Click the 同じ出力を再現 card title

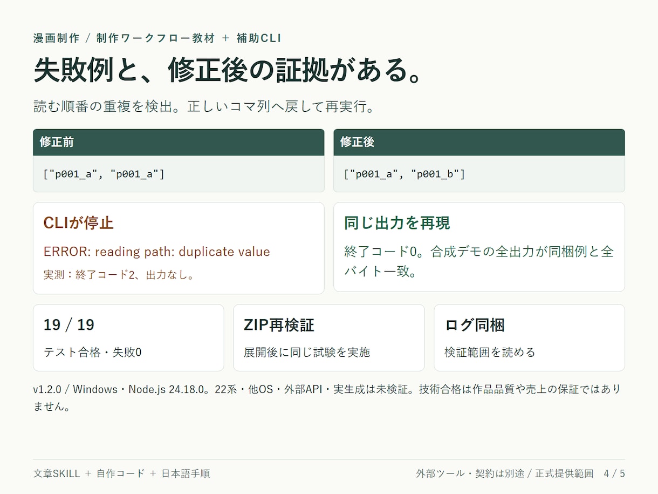tap(397, 223)
